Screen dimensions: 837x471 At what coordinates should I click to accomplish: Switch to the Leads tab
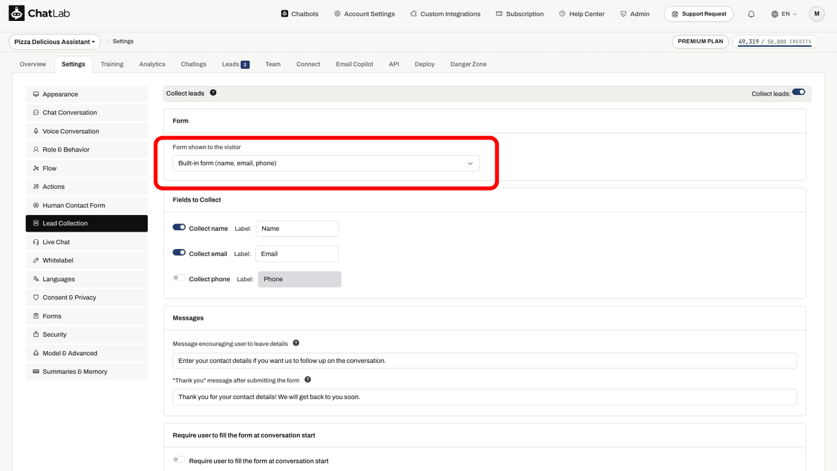click(x=236, y=64)
